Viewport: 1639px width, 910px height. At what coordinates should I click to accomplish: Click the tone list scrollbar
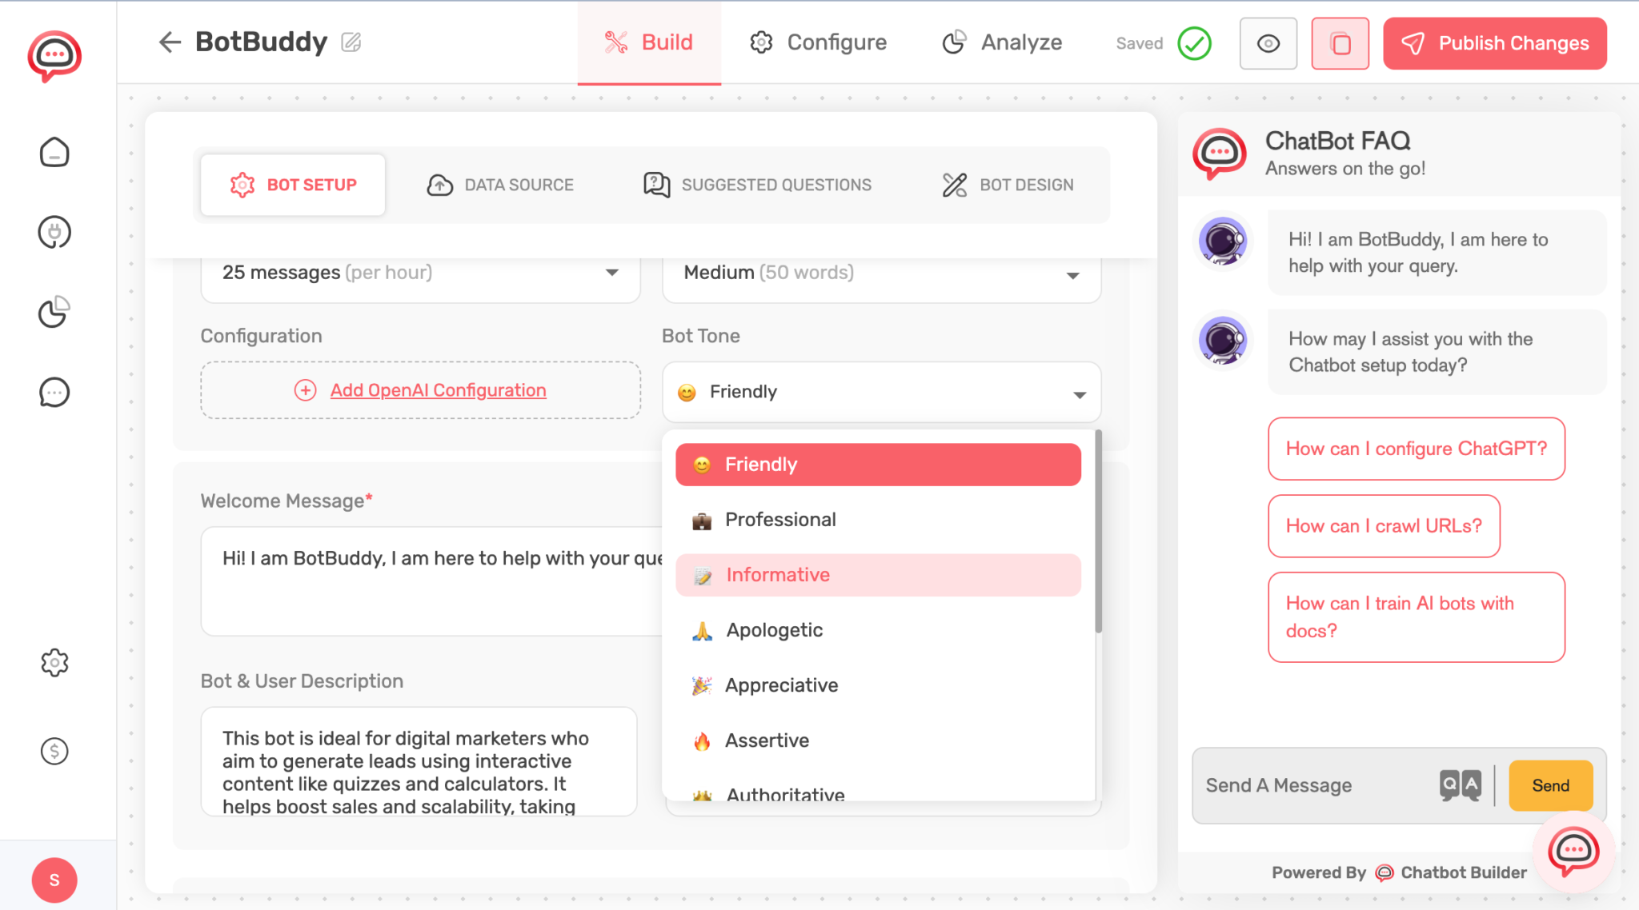click(x=1098, y=531)
